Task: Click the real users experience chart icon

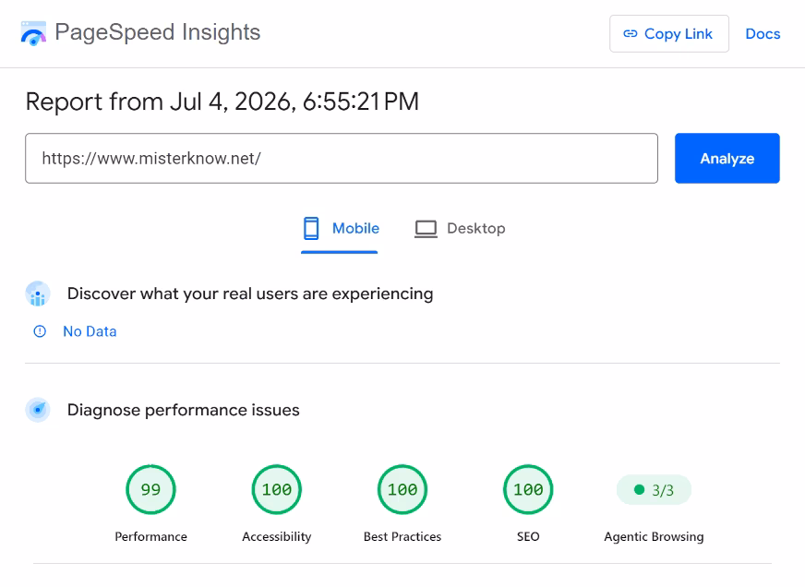Action: click(x=38, y=294)
